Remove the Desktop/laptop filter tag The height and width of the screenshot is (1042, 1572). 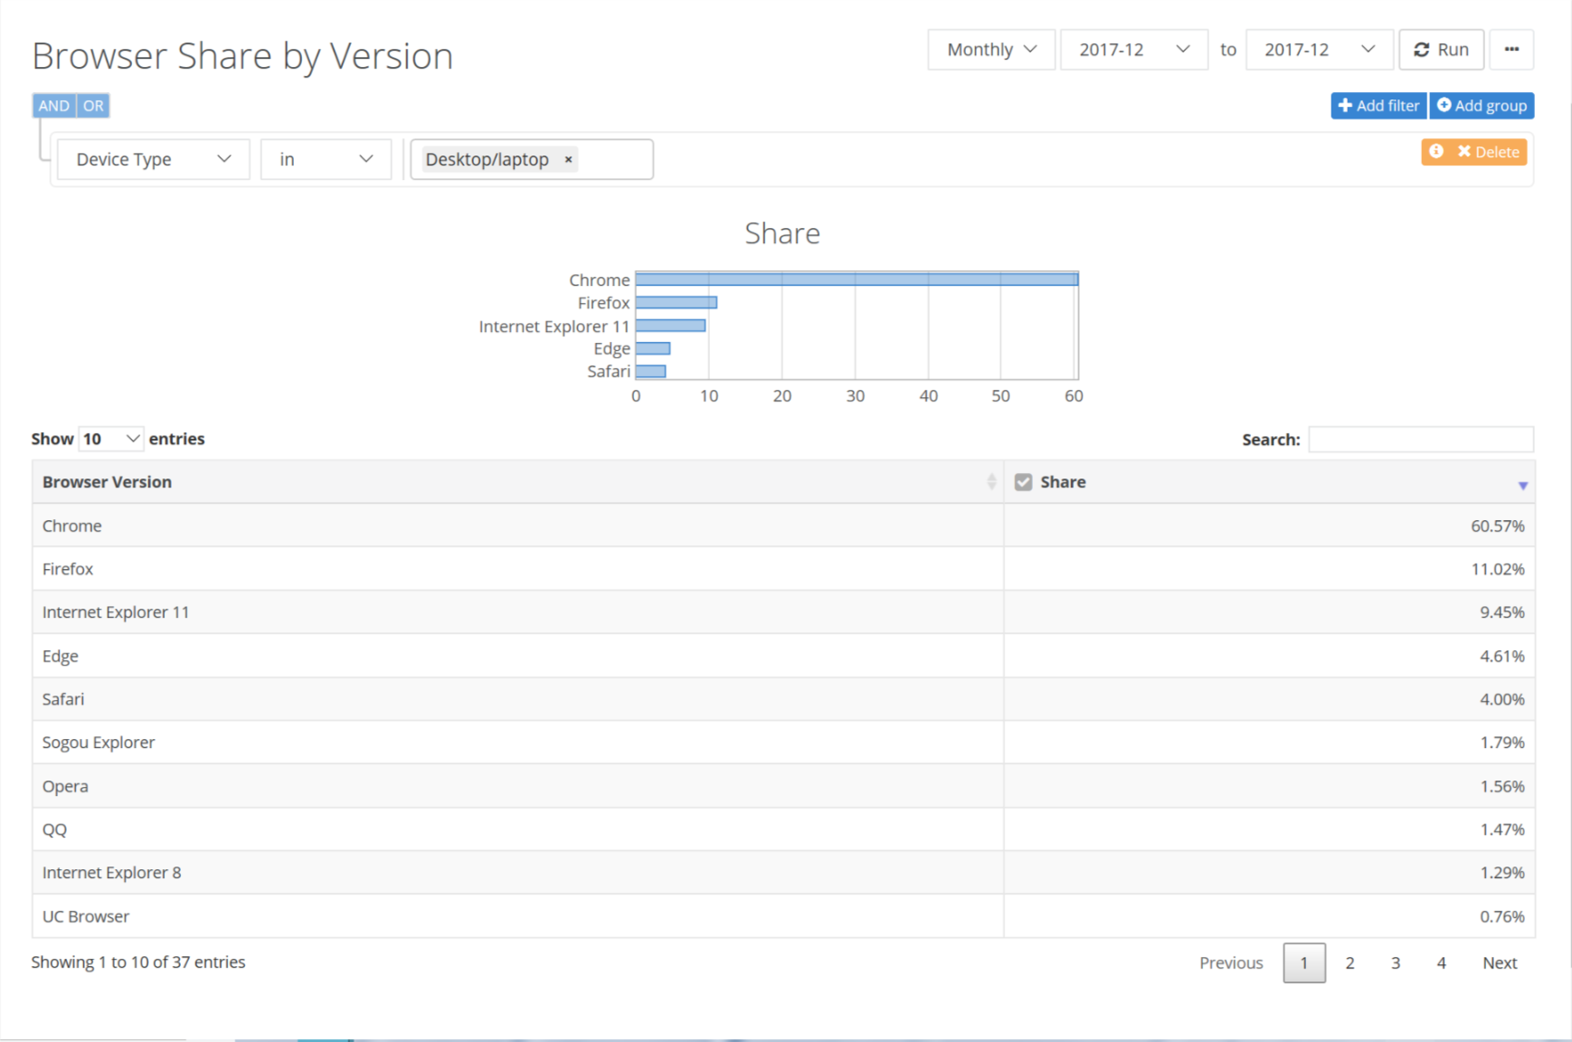[568, 160]
